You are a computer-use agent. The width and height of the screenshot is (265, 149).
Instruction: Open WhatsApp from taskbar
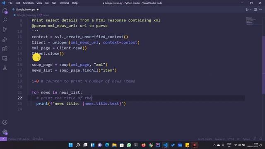point(129,145)
